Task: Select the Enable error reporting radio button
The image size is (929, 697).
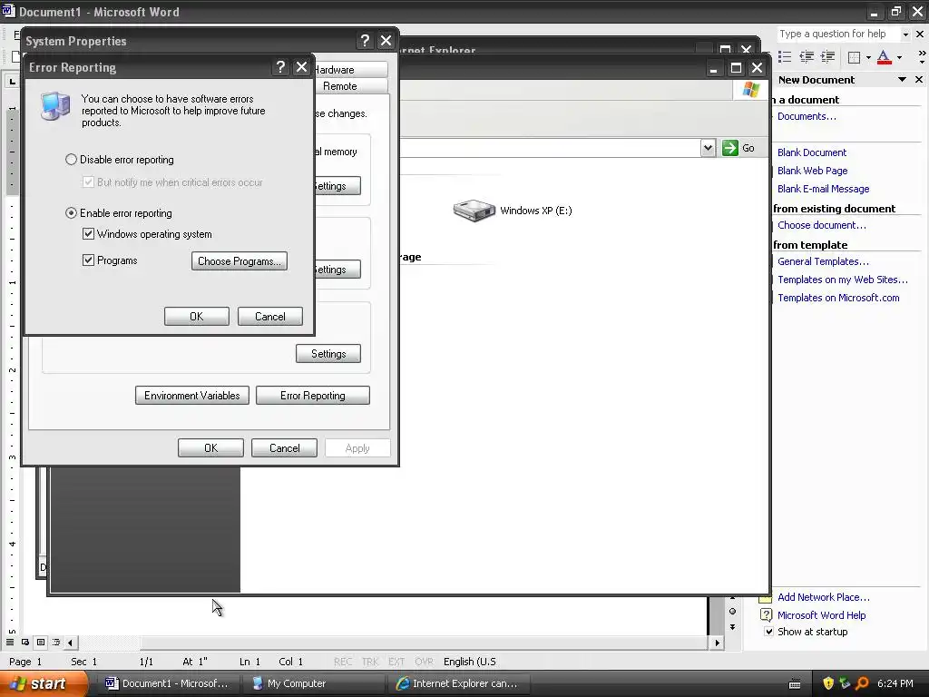Action: [71, 212]
